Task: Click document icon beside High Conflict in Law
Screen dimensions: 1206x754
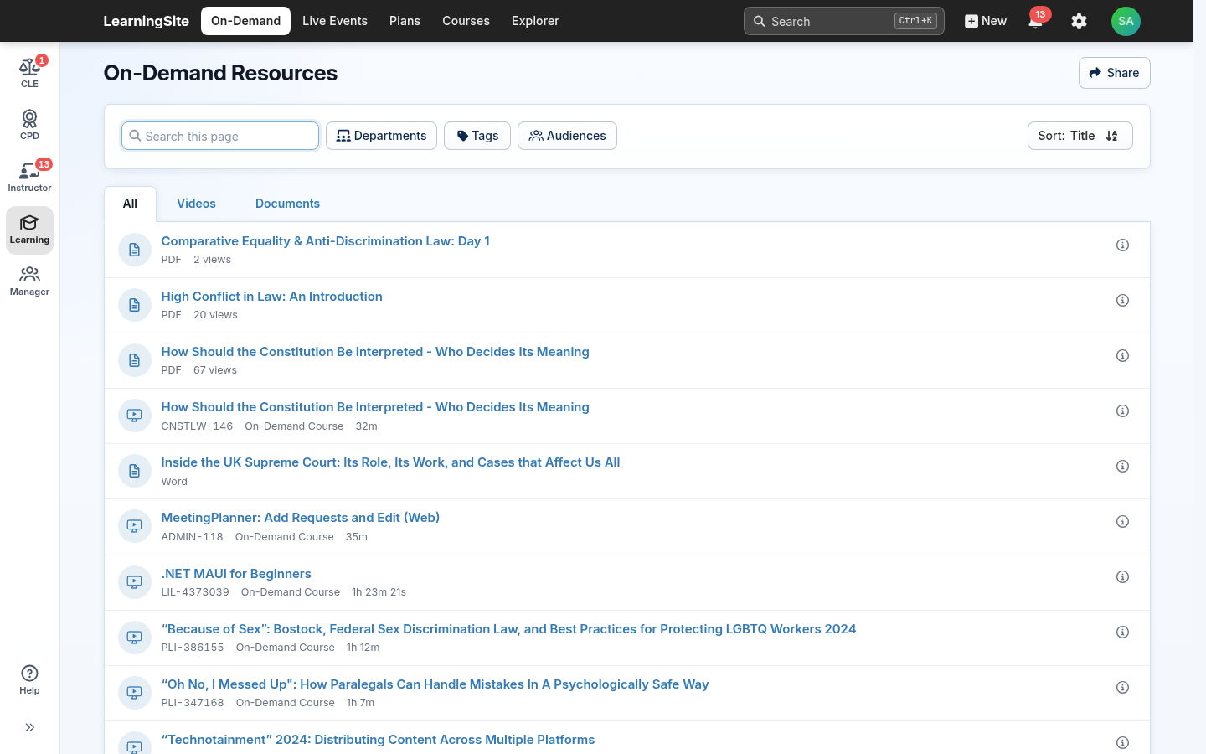Action: coord(134,305)
